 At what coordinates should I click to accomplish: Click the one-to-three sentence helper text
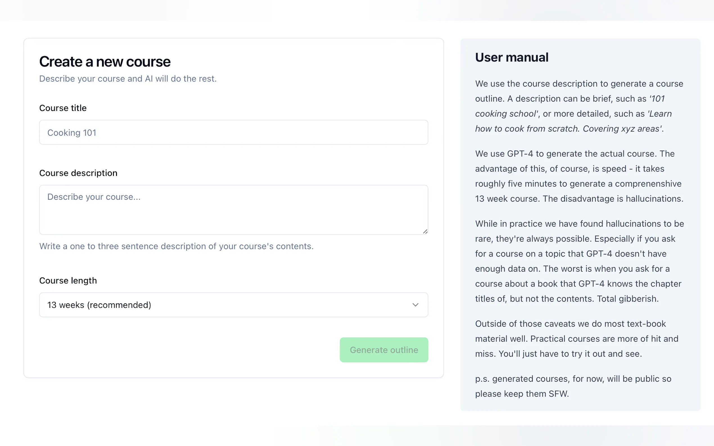[x=176, y=246]
